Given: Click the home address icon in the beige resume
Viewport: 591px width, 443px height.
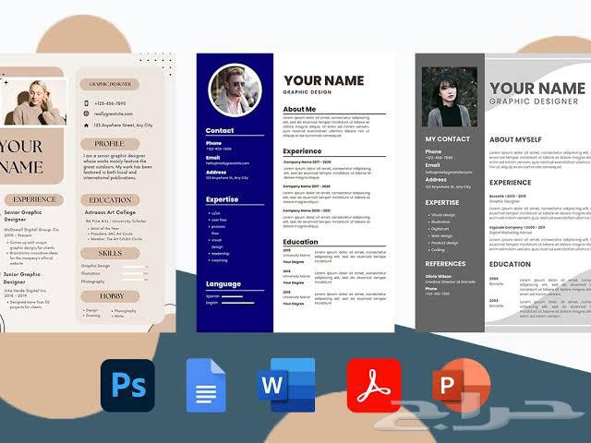Looking at the screenshot, I should tap(86, 126).
